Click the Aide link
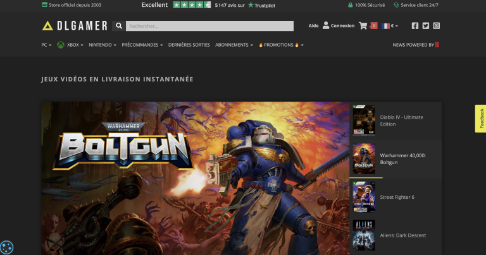This screenshot has width=486, height=255. click(x=313, y=26)
